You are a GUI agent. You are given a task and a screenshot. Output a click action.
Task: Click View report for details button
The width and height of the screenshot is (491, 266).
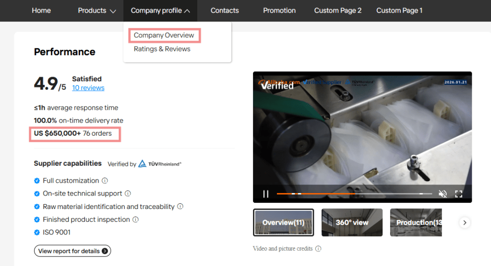pyautogui.click(x=72, y=251)
